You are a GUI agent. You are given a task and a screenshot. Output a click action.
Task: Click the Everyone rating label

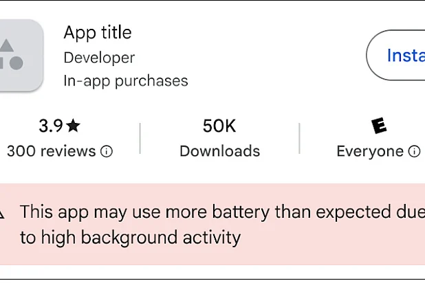click(x=370, y=151)
